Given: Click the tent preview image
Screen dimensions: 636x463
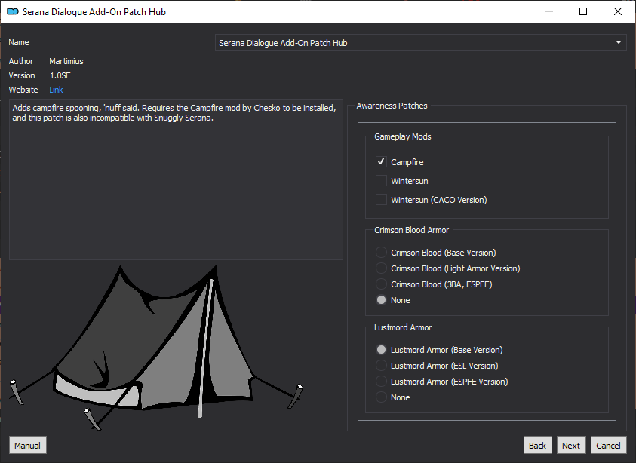Looking at the screenshot, I should 156,347.
